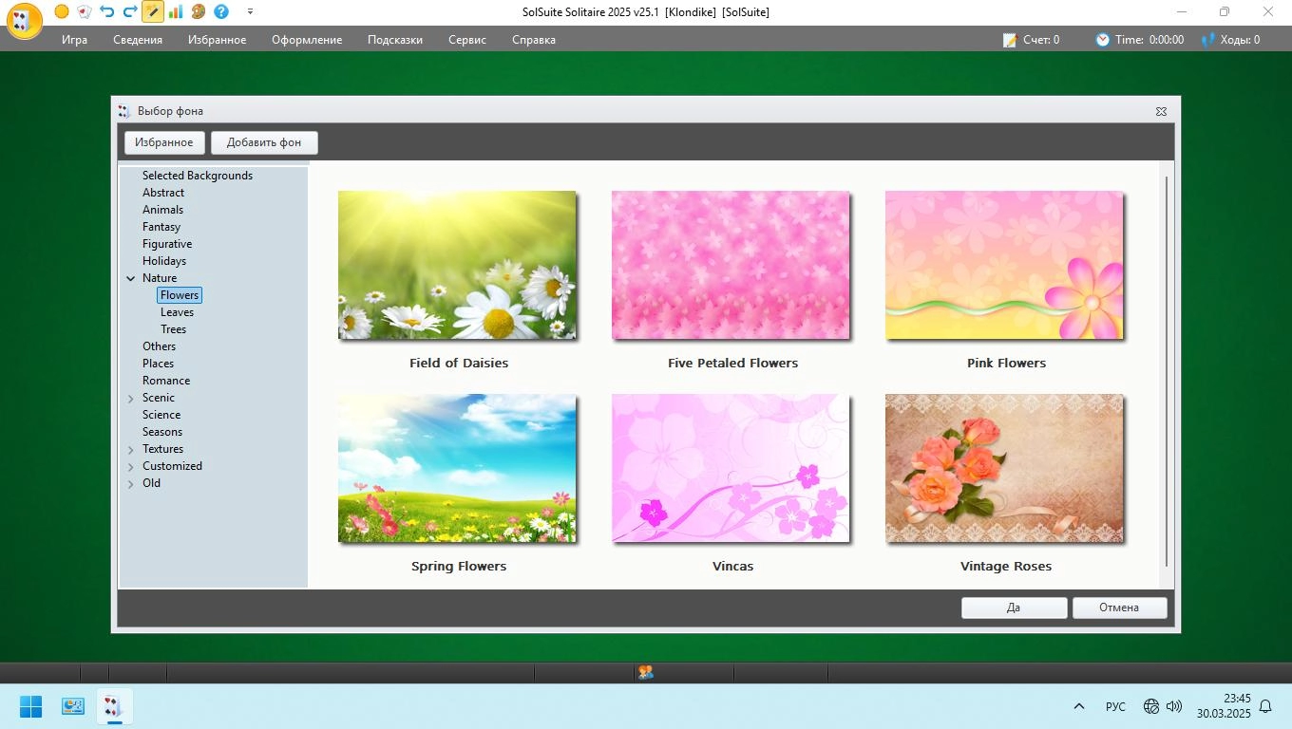This screenshot has height=729, width=1292.
Task: Open help via the blue question mark icon
Action: (221, 11)
